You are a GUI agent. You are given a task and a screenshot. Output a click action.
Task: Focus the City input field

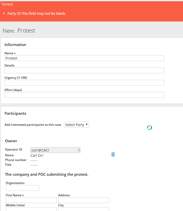tap(84, 209)
